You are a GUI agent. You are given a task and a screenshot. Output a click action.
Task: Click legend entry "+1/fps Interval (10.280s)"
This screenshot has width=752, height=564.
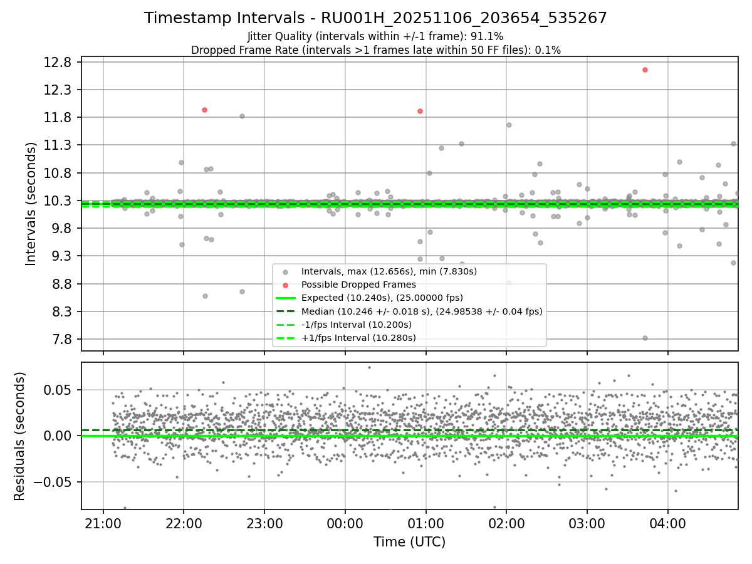(x=358, y=338)
